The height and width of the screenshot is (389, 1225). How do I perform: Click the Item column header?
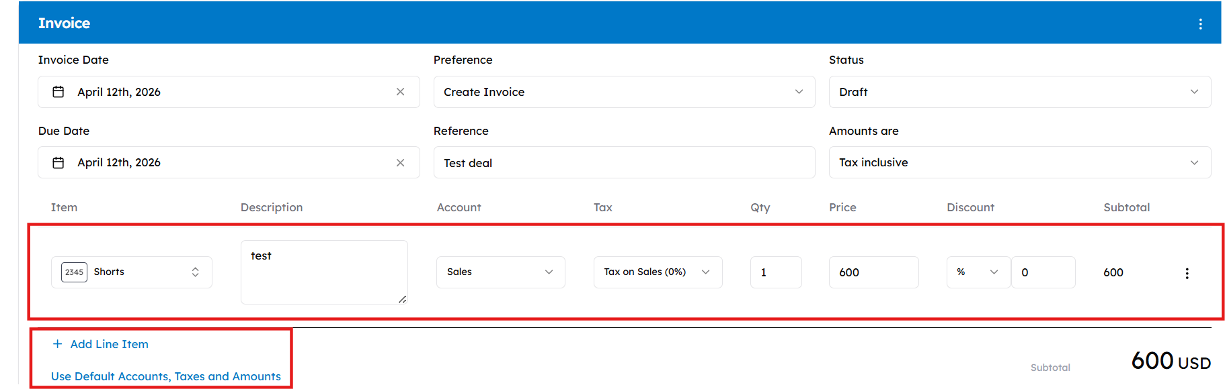pos(64,207)
